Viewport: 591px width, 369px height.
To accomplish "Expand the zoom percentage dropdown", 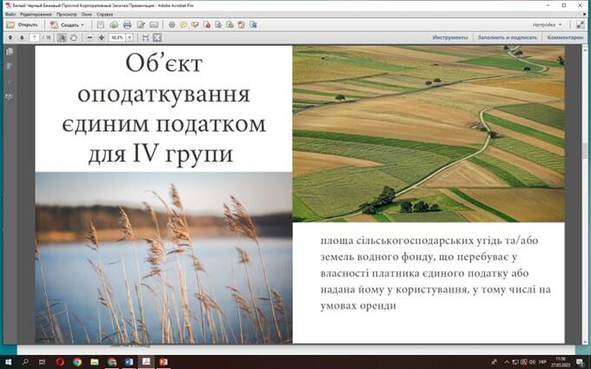I will (129, 37).
